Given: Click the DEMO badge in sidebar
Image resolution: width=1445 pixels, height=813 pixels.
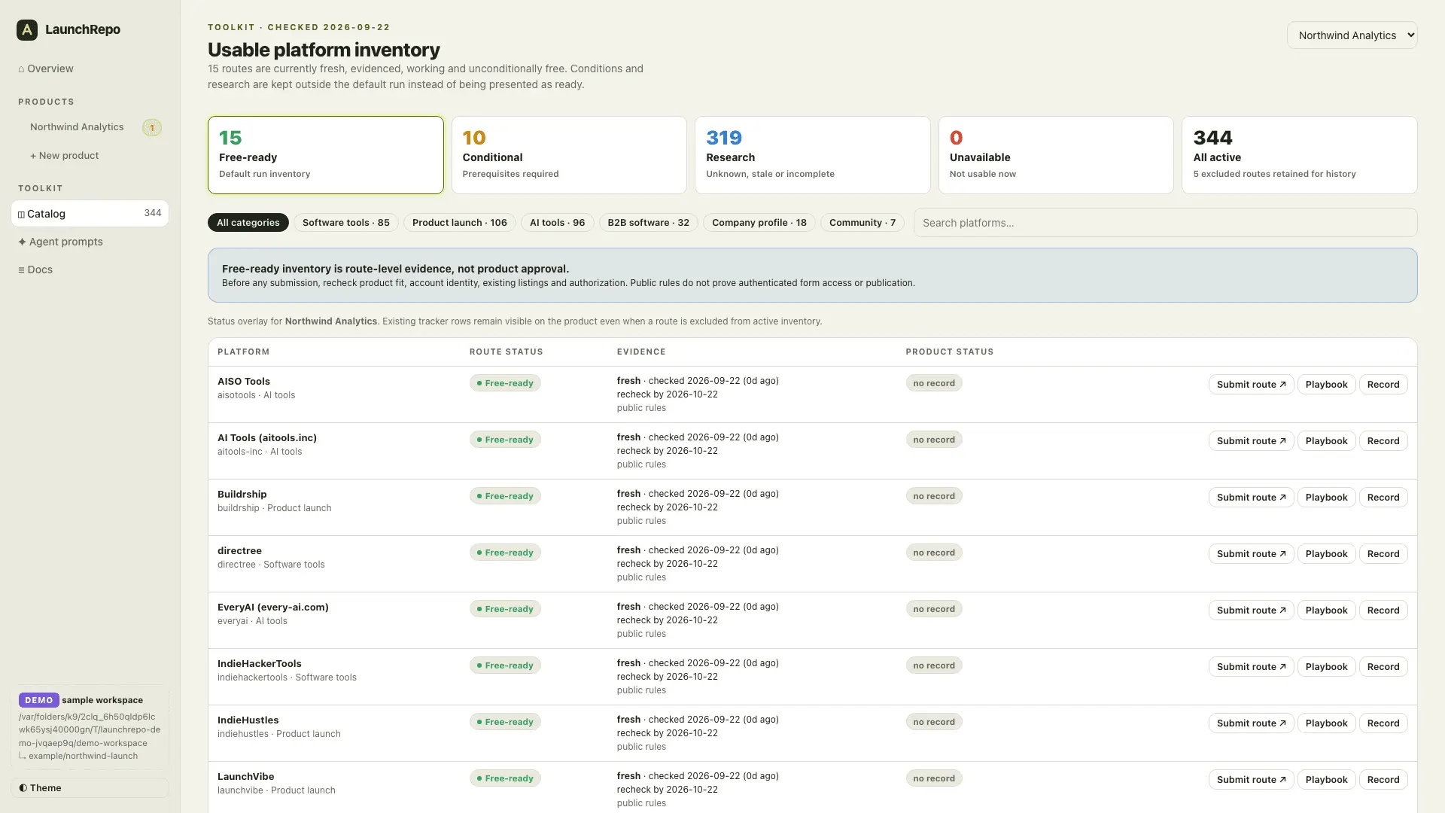Looking at the screenshot, I should point(38,700).
